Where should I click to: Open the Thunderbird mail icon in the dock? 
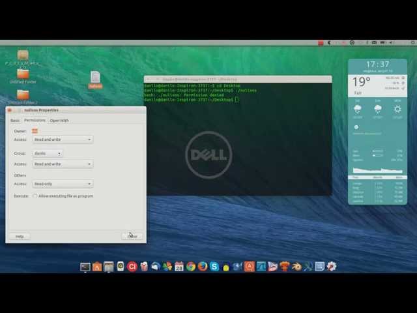pyautogui.click(x=156, y=267)
